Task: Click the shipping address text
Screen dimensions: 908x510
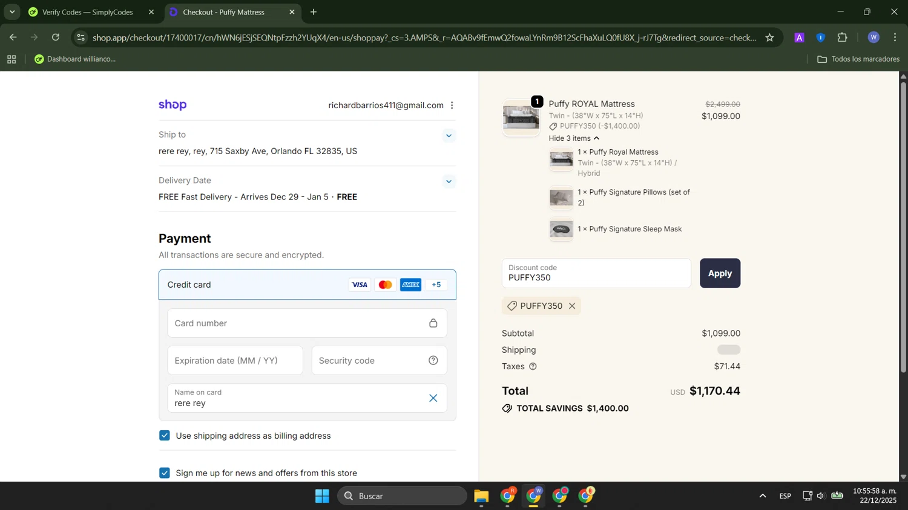Action: click(258, 152)
